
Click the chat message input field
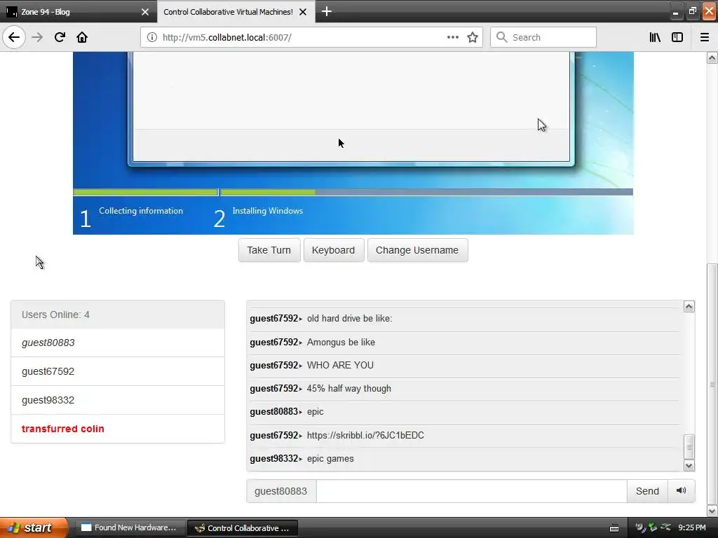tap(471, 491)
